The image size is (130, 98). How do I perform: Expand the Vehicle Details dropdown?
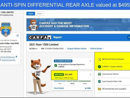(97, 49)
